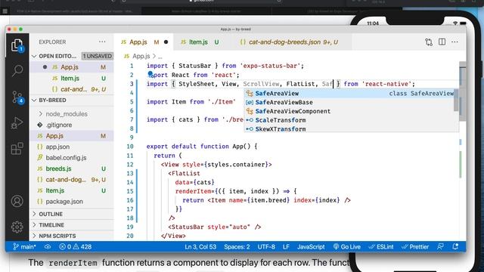Open Item.js under Open Editors
Viewport: 484px width, 272px height.
click(72, 79)
